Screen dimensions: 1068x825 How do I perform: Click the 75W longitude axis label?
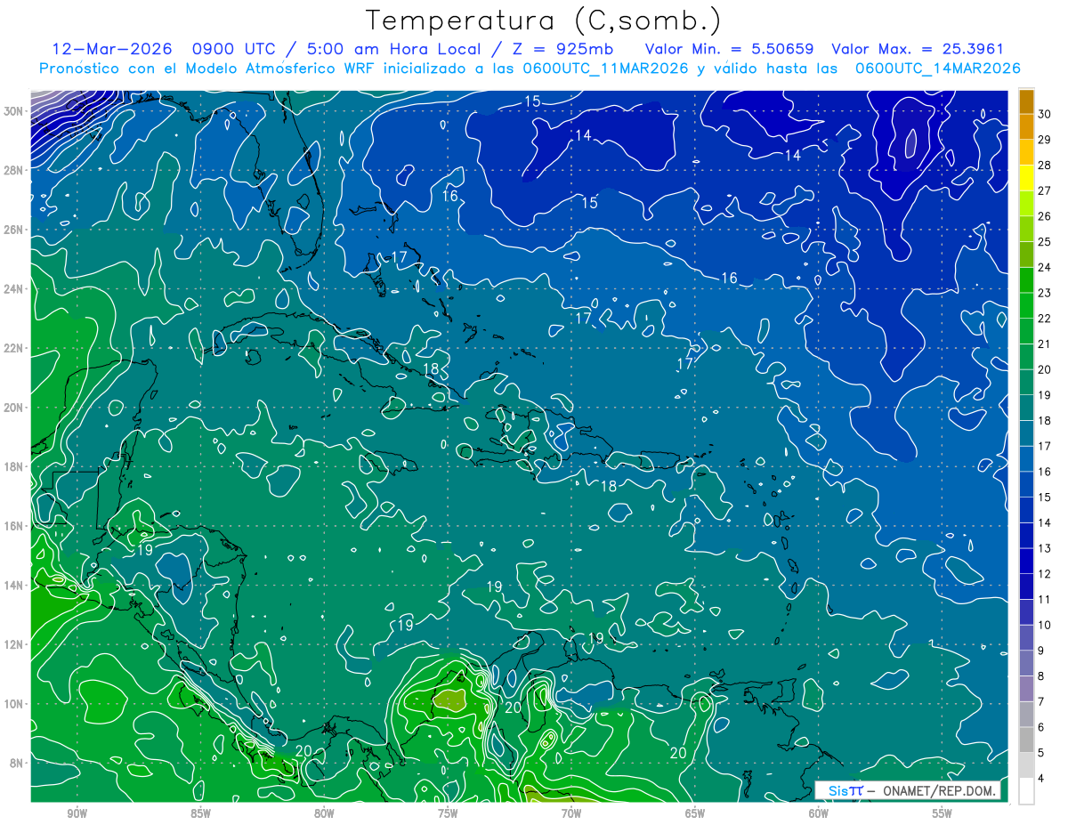point(448,813)
